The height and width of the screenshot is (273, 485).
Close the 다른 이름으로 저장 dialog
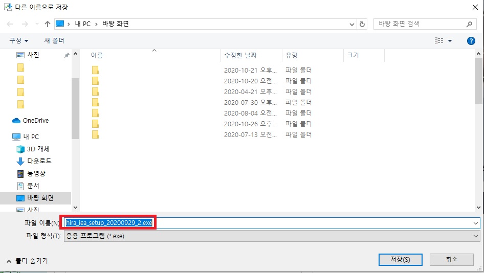tap(475, 7)
